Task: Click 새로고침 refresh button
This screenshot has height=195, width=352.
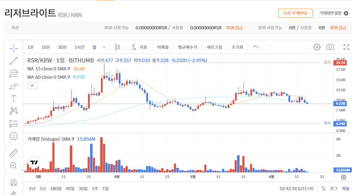Action: [214, 47]
